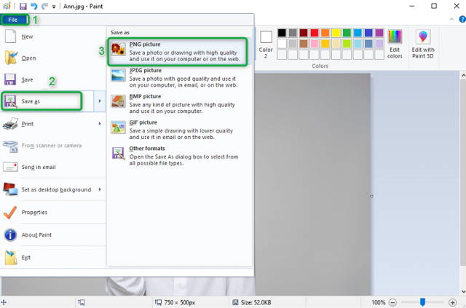Pick the white color swatch

[282, 44]
